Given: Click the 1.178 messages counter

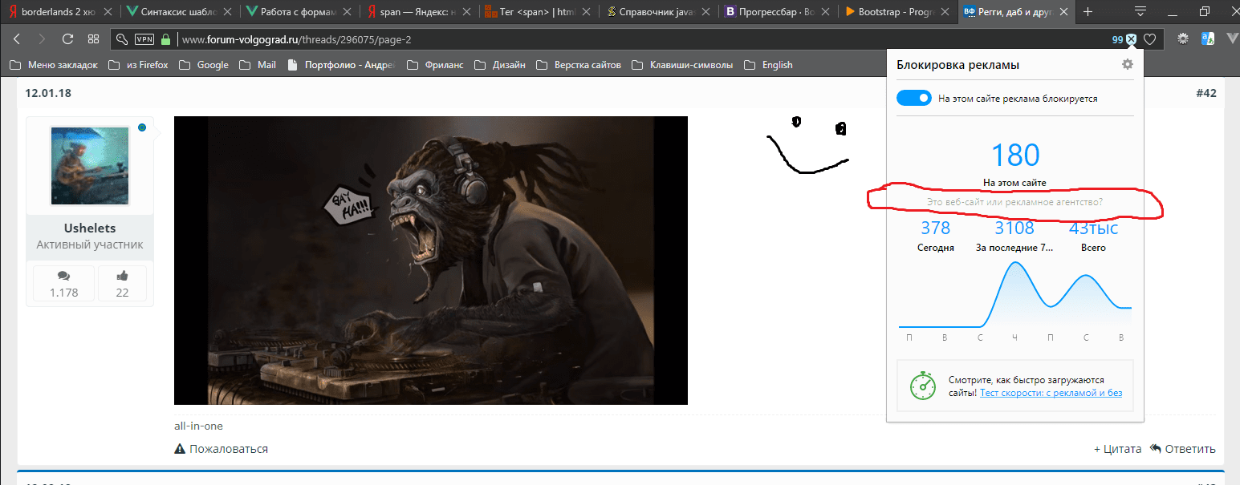Looking at the screenshot, I should click(64, 283).
